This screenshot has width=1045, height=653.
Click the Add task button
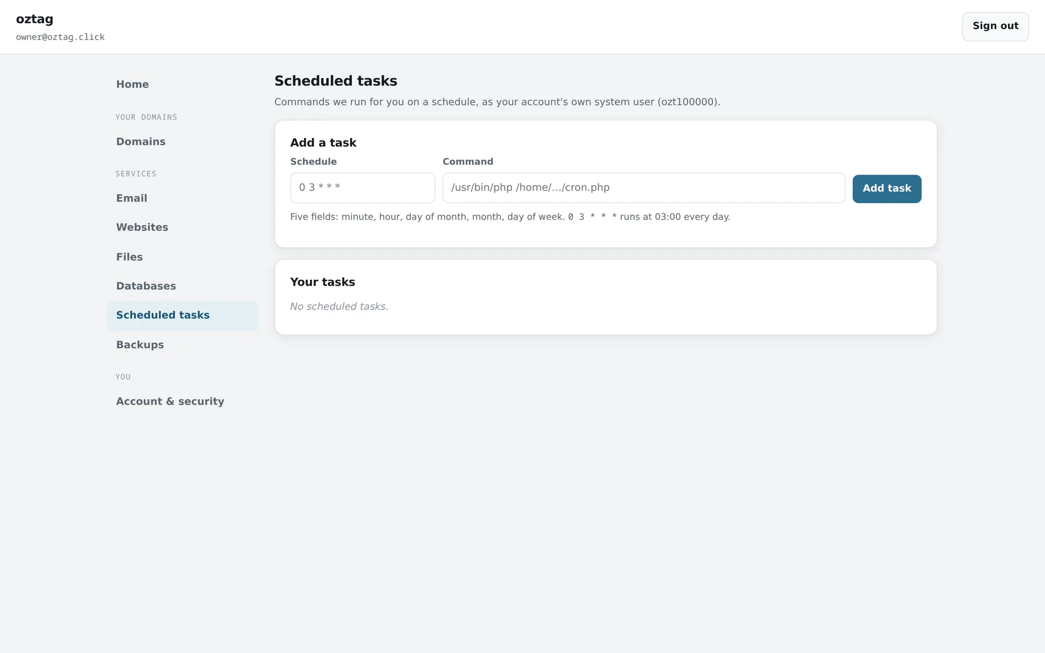tap(887, 189)
